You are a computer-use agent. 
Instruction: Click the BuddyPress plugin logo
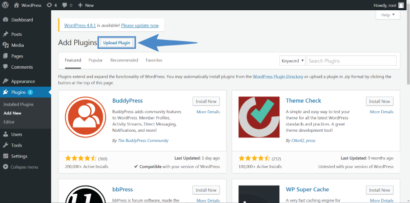click(x=86, y=117)
